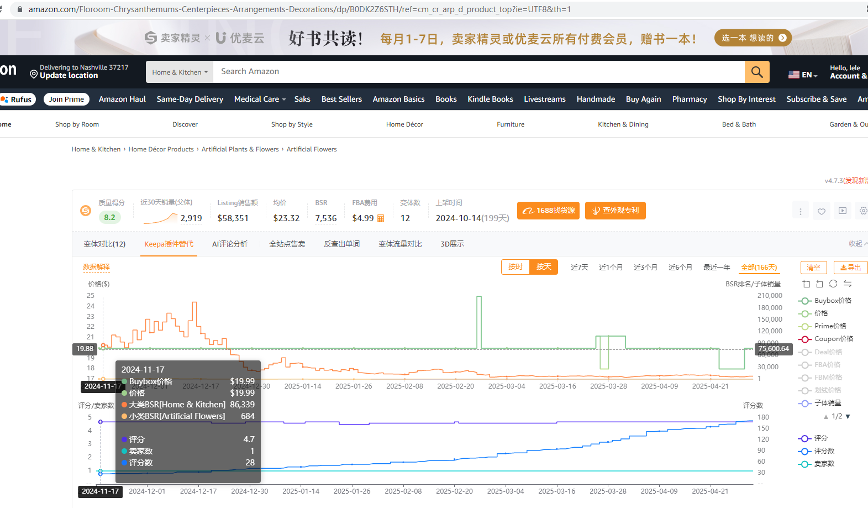The width and height of the screenshot is (868, 508).
Task: Toggle 卖家数 series in ratings legend
Action: click(816, 464)
